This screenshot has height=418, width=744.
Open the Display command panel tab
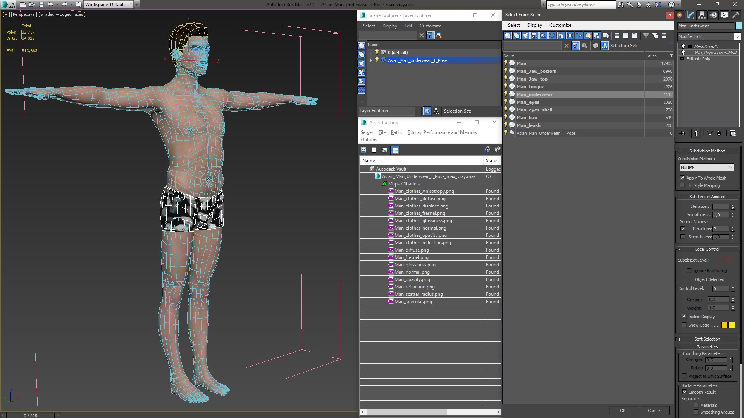(724, 15)
